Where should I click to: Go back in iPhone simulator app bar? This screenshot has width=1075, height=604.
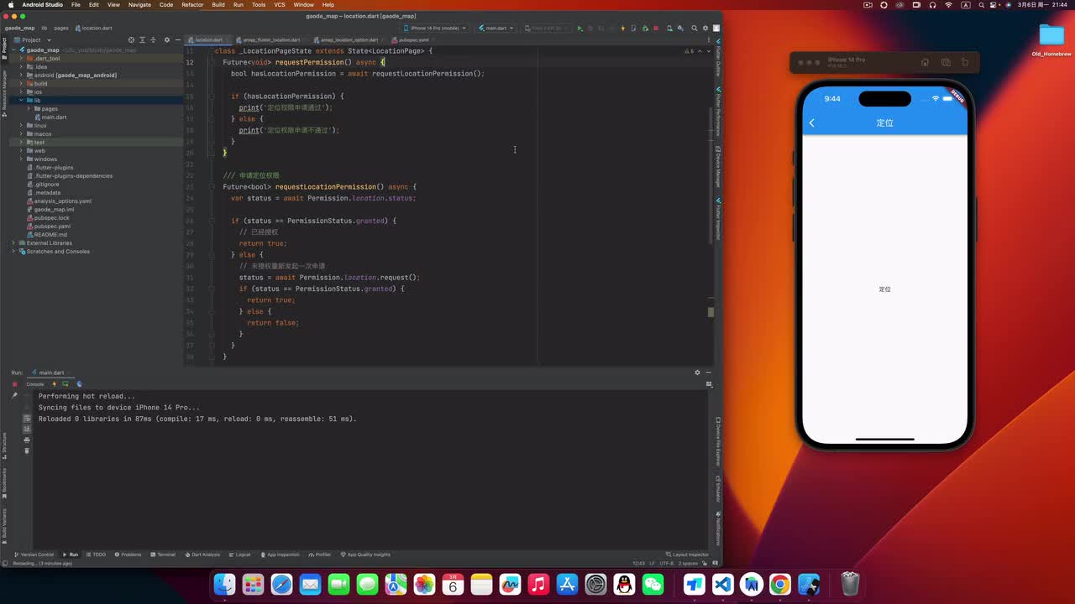pos(812,123)
